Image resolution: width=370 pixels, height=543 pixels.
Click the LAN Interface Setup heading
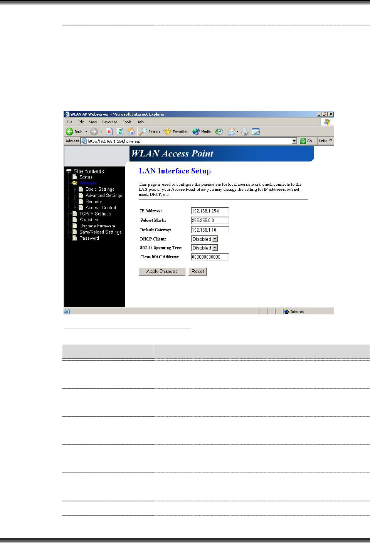(175, 171)
